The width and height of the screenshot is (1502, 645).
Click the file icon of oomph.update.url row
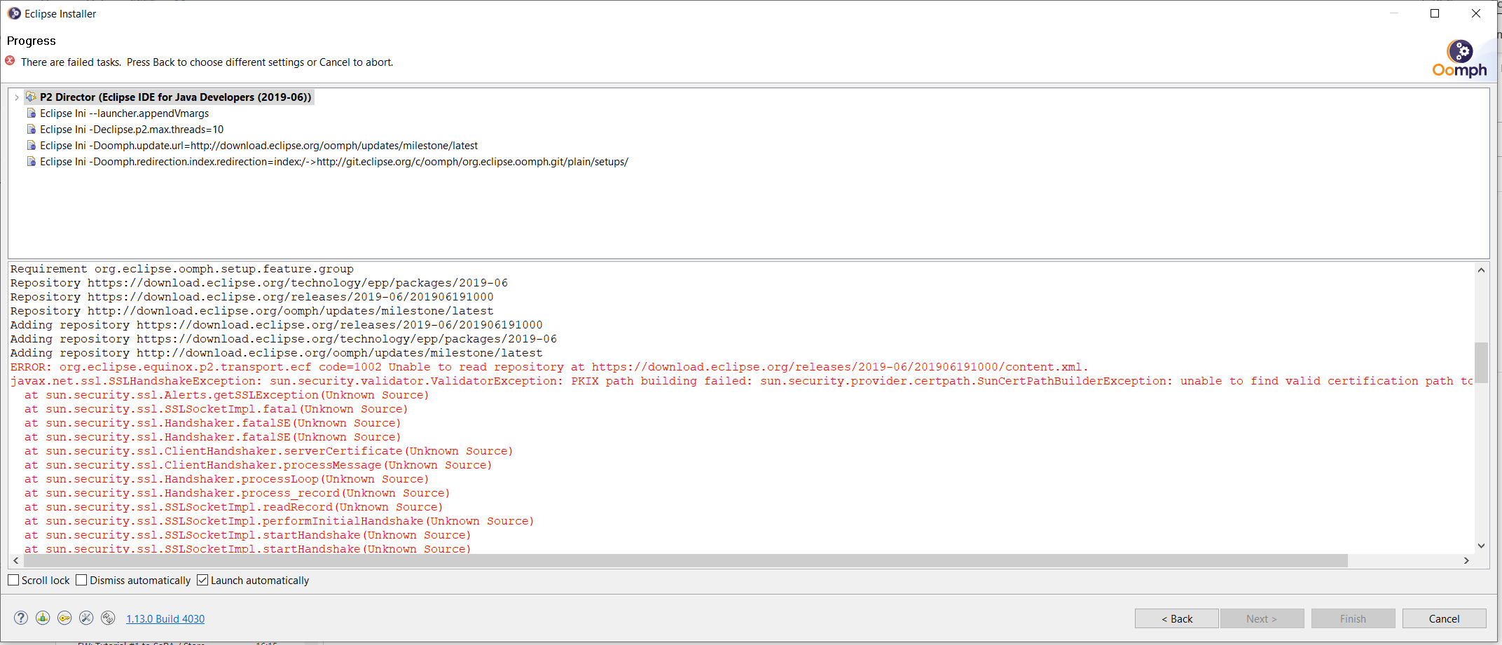click(32, 146)
